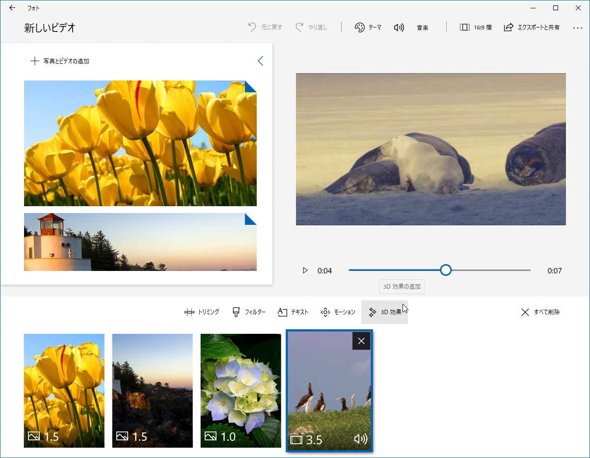Screen dimensions: 590x458
Task: Select the sunset rocks storyboard clip
Action: point(153,391)
